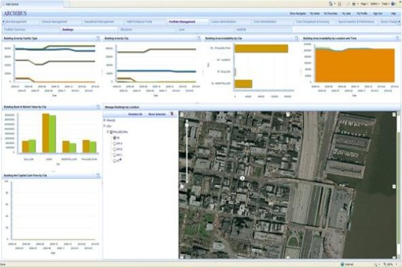Check the second building checkbox under PHILADELPHIA
Screen dimensions: 402x268
tap(115, 143)
